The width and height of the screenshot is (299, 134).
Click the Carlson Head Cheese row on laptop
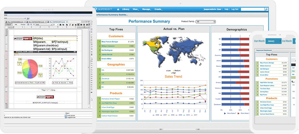pyautogui.click(x=116, y=116)
